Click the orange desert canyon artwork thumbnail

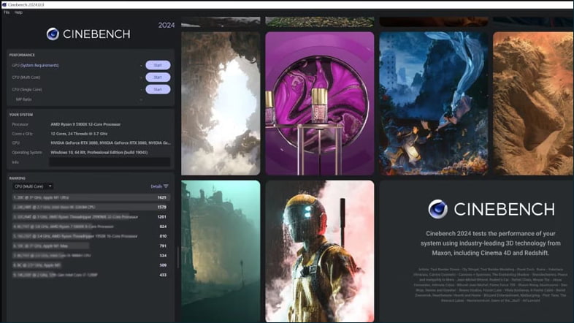(x=533, y=103)
